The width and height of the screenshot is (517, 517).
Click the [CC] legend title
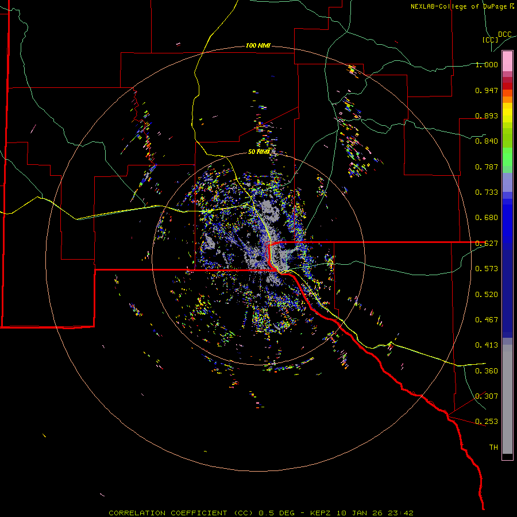click(491, 40)
